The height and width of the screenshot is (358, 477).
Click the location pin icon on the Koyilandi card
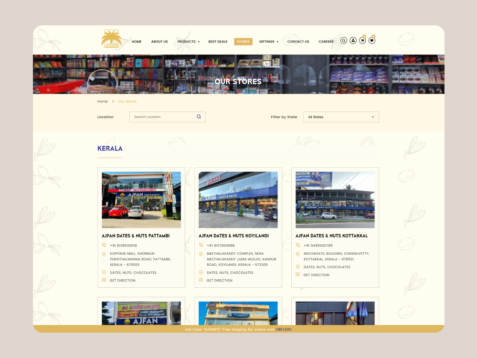[x=201, y=254]
